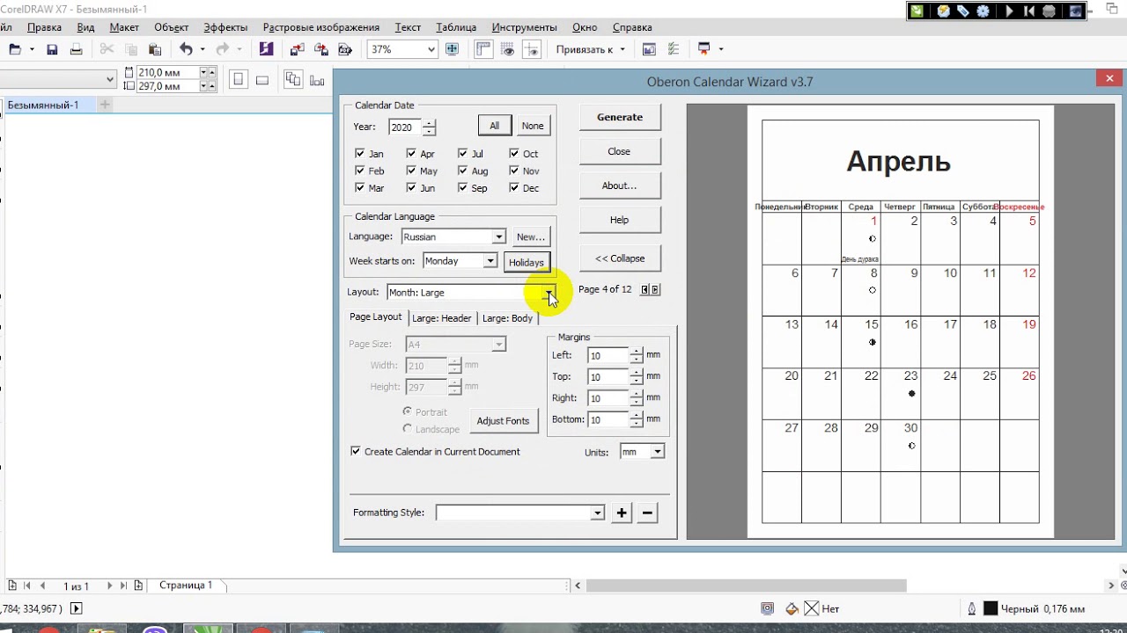Open the Units dropdown showing mm
This screenshot has width=1127, height=633.
[657, 451]
